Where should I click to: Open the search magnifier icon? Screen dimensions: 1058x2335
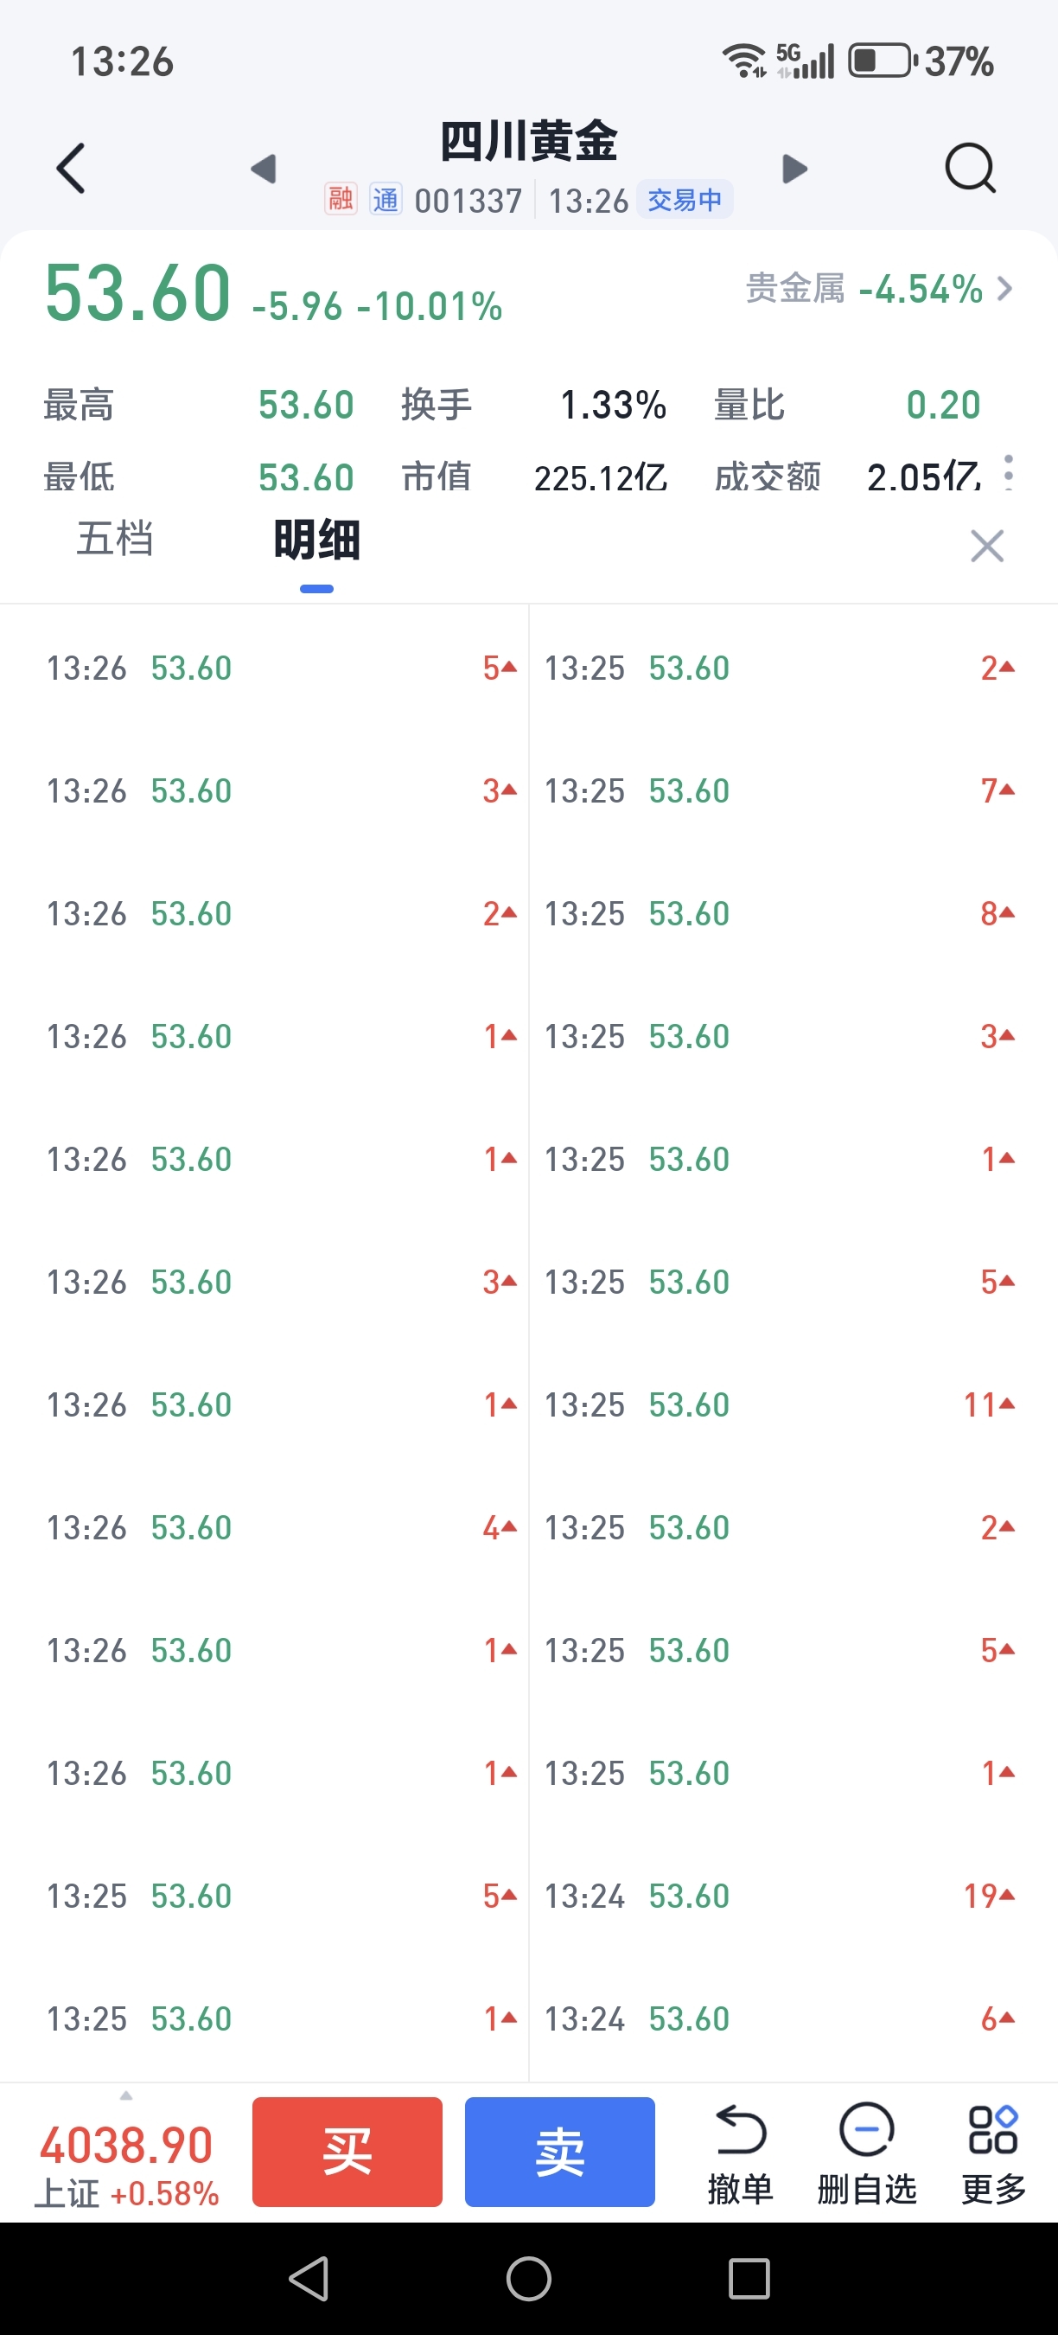pyautogui.click(x=970, y=169)
